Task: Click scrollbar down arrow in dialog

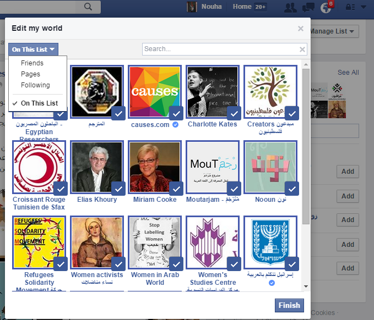Action: [306, 286]
